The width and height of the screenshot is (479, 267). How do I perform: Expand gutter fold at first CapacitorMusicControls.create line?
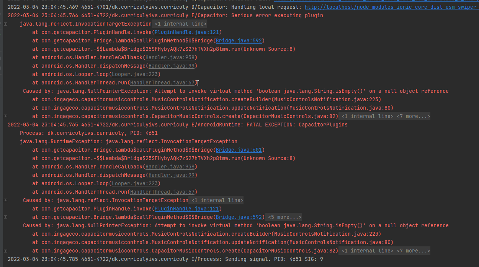tap(5, 116)
